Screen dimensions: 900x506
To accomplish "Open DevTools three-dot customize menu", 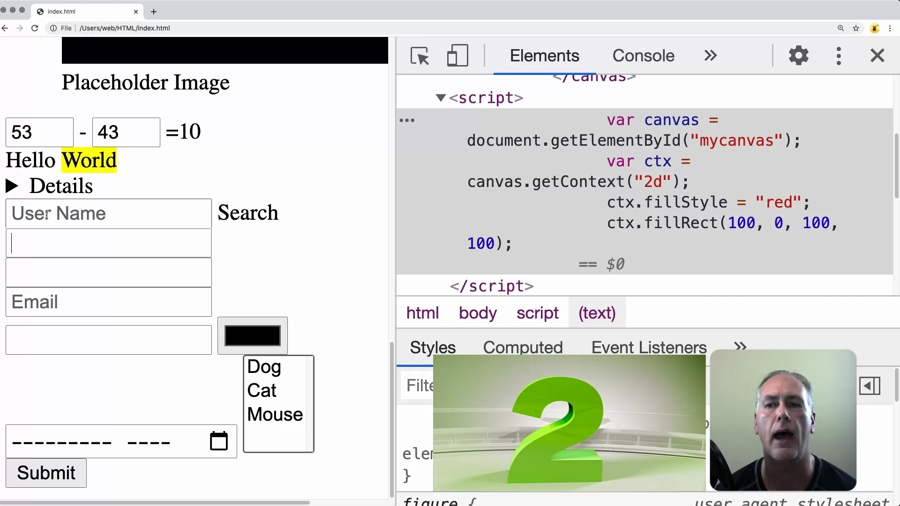I will (839, 56).
